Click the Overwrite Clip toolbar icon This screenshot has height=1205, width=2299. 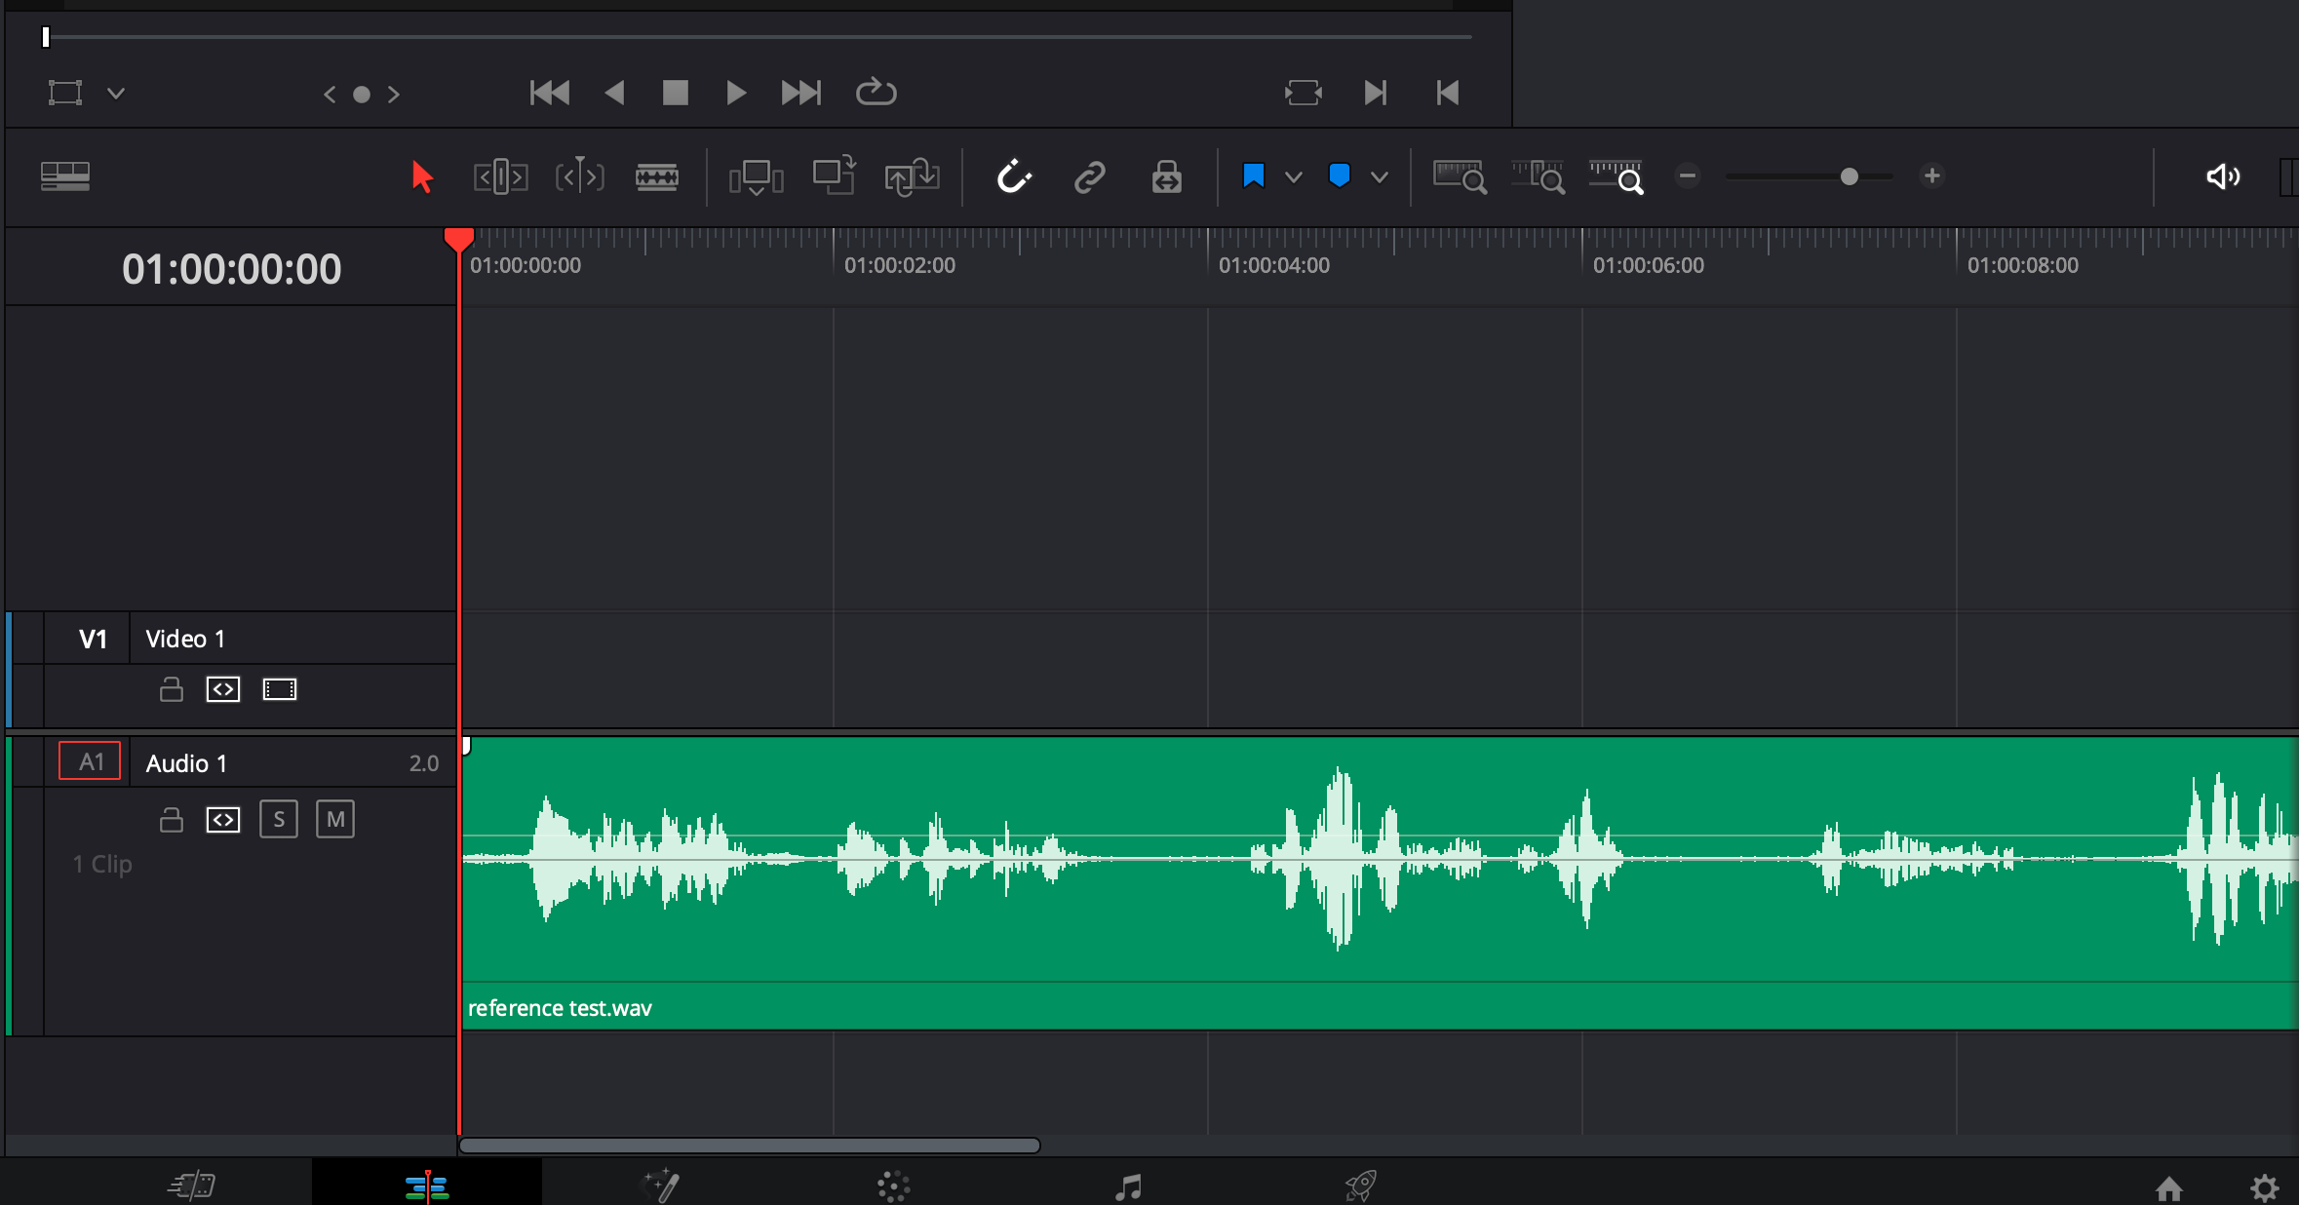[834, 176]
